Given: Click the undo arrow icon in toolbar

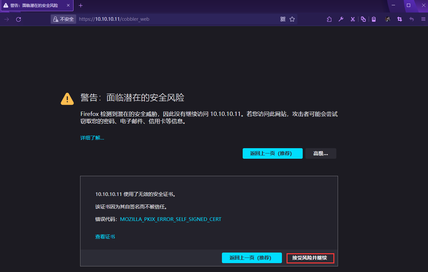Looking at the screenshot, I should click(x=412, y=19).
